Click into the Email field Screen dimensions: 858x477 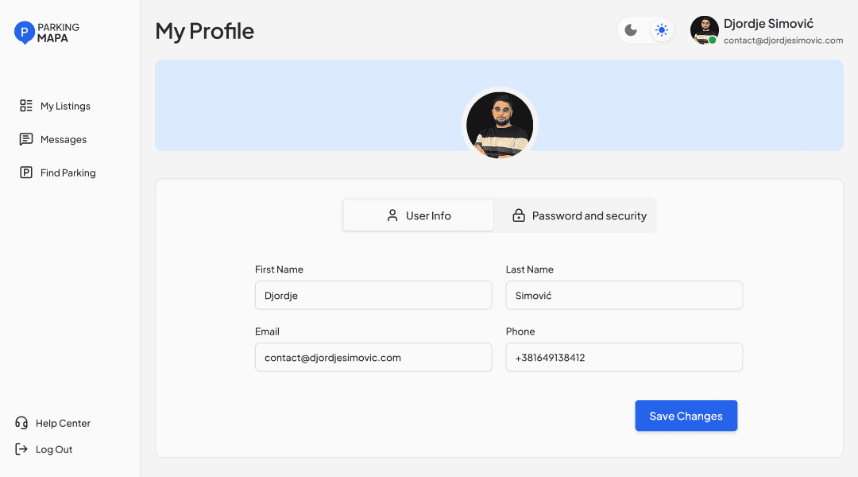(x=373, y=357)
